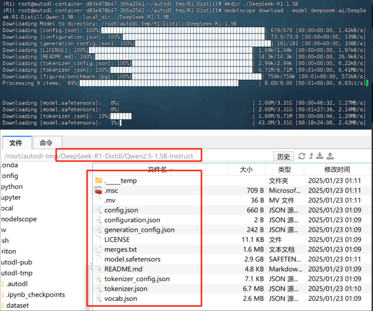Select the .mv file row
Viewport: 373px width, 311px height.
coord(232,200)
